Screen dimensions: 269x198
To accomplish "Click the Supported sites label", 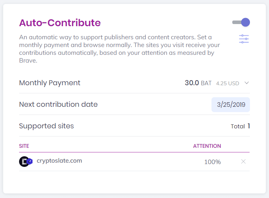I will point(46,126).
